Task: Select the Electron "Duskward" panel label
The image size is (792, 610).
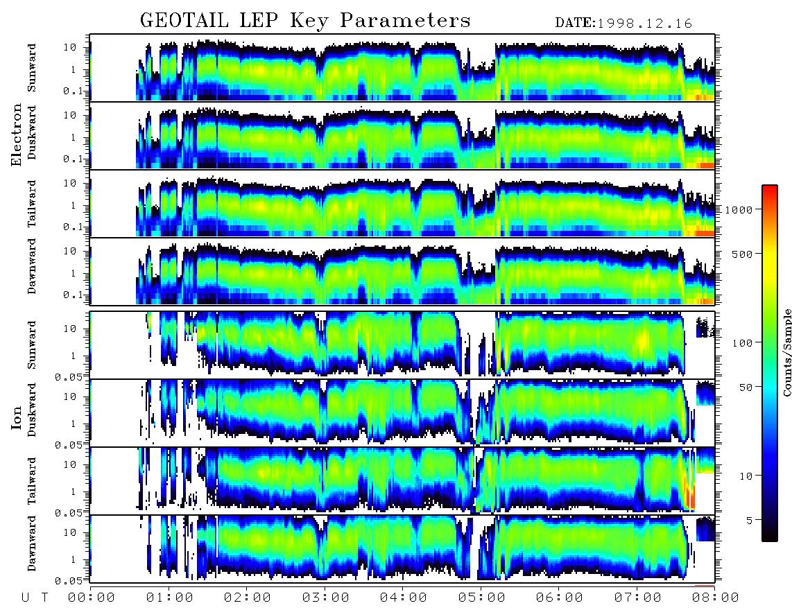Action: 32,132
